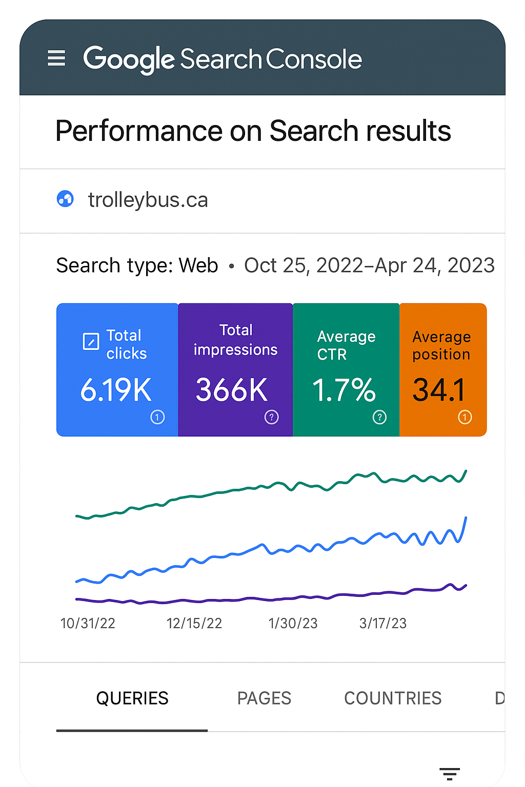
Task: Open the hamburger navigation menu
Action: (x=56, y=58)
